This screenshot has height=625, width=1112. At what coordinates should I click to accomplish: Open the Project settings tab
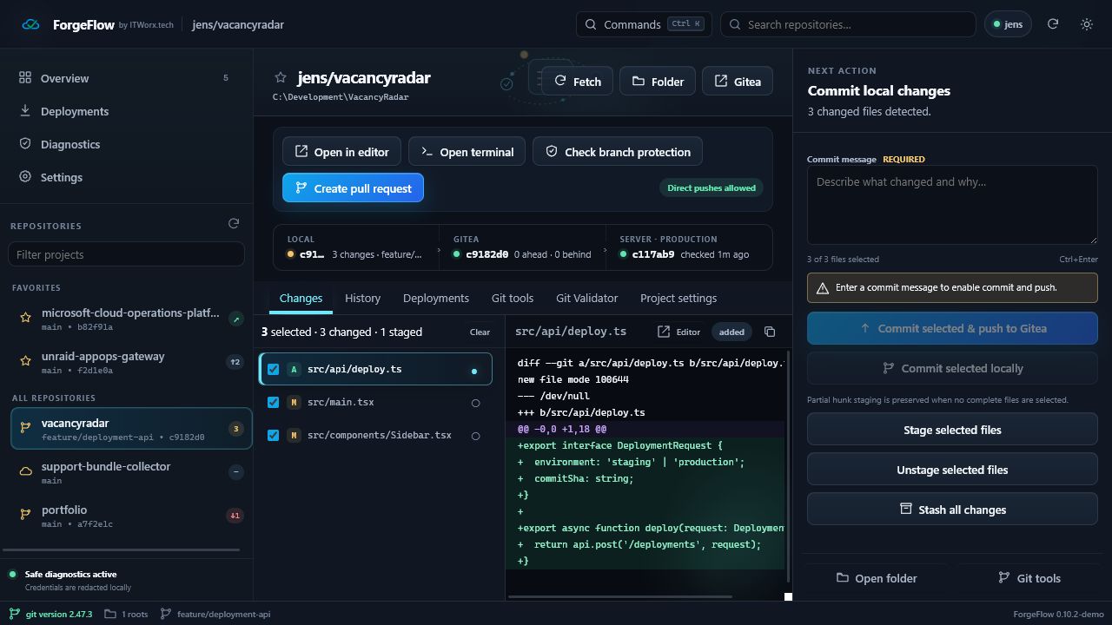coord(678,298)
